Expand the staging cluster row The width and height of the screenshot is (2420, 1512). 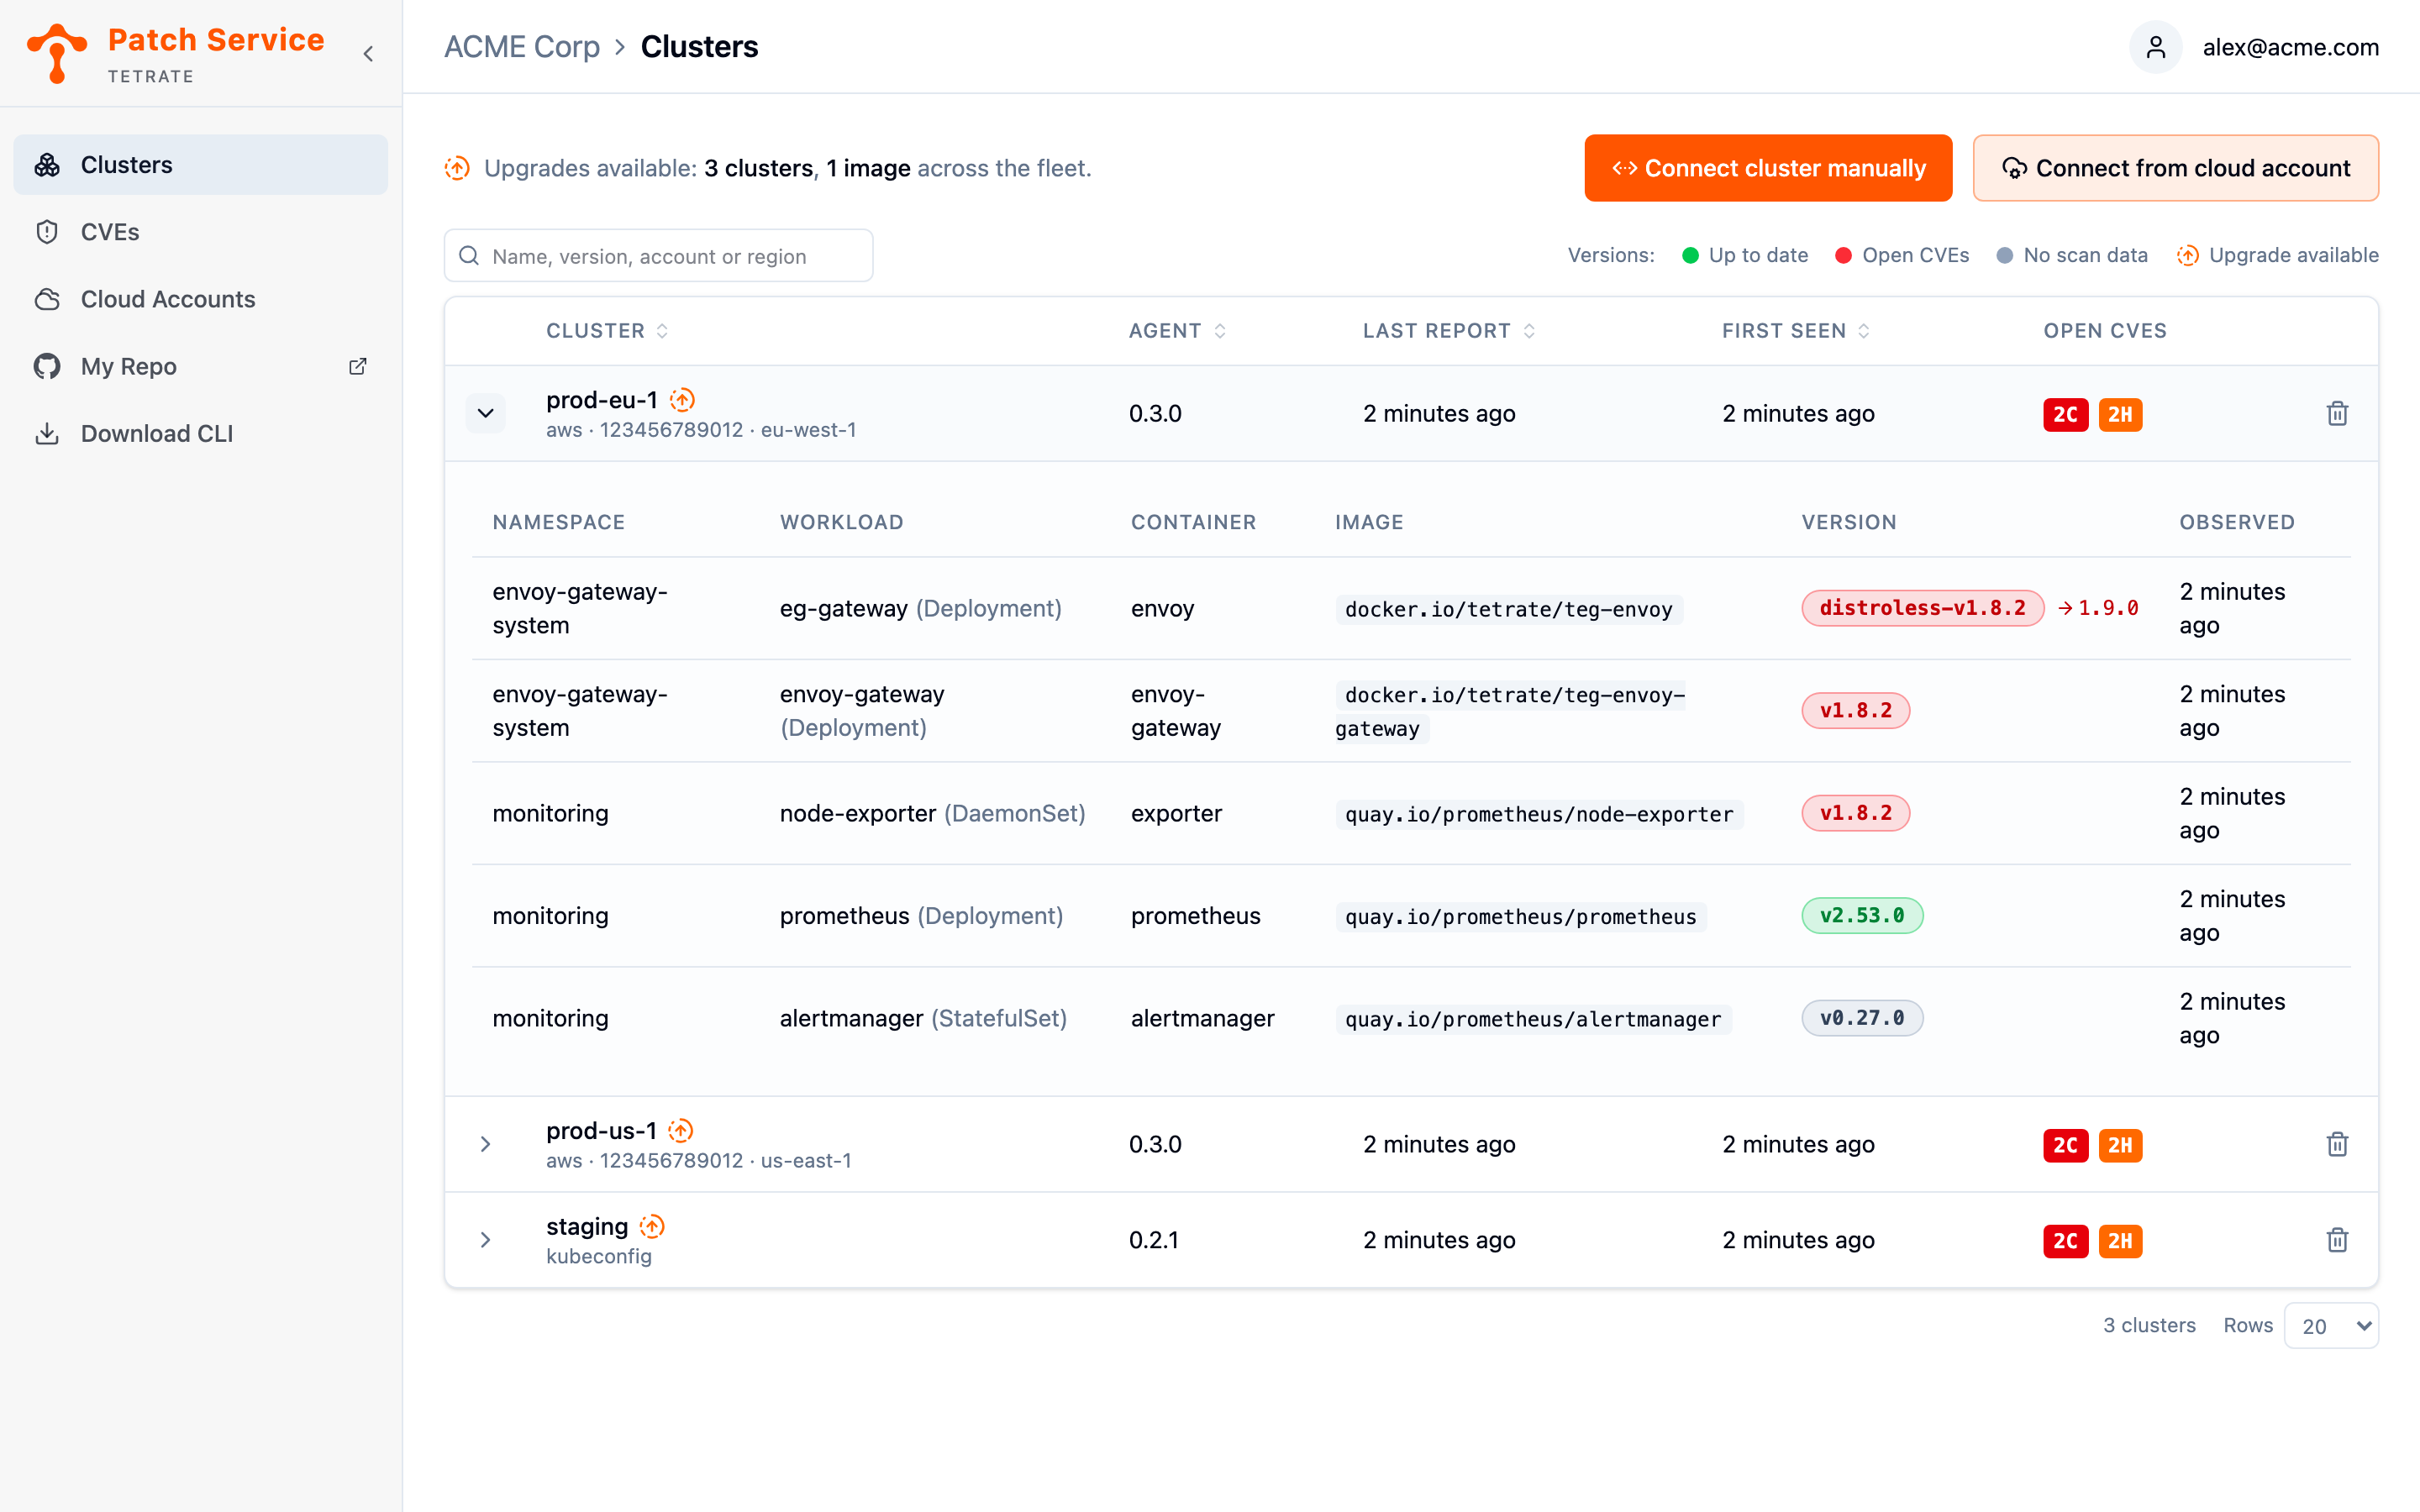[x=486, y=1240]
